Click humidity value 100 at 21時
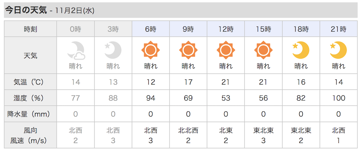360x151 pixels. [x=338, y=98]
